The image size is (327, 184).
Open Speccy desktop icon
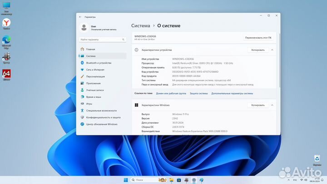pyautogui.click(x=6, y=58)
